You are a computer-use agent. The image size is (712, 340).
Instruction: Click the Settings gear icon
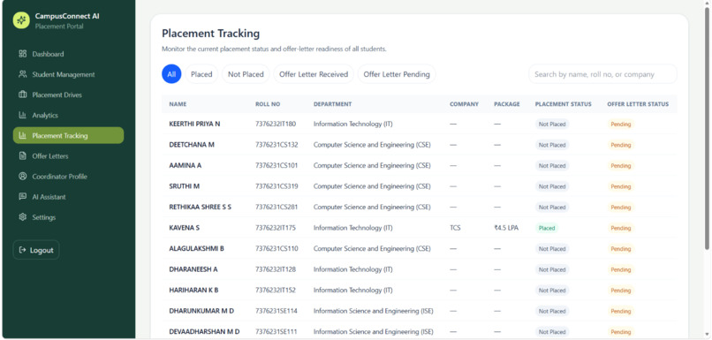[23, 217]
